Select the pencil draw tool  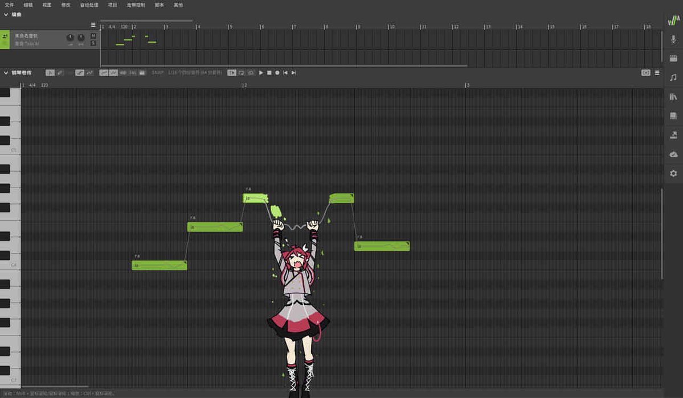point(60,73)
